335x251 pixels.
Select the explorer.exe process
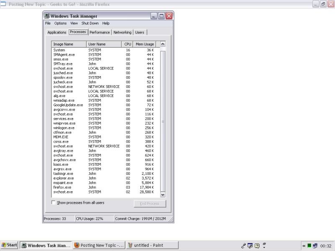pyautogui.click(x=106, y=178)
